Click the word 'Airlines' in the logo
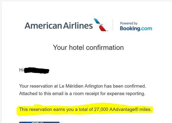 point(78,26)
